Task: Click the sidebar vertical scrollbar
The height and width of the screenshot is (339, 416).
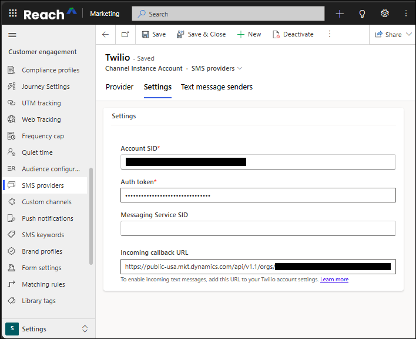Action: pos(91,218)
